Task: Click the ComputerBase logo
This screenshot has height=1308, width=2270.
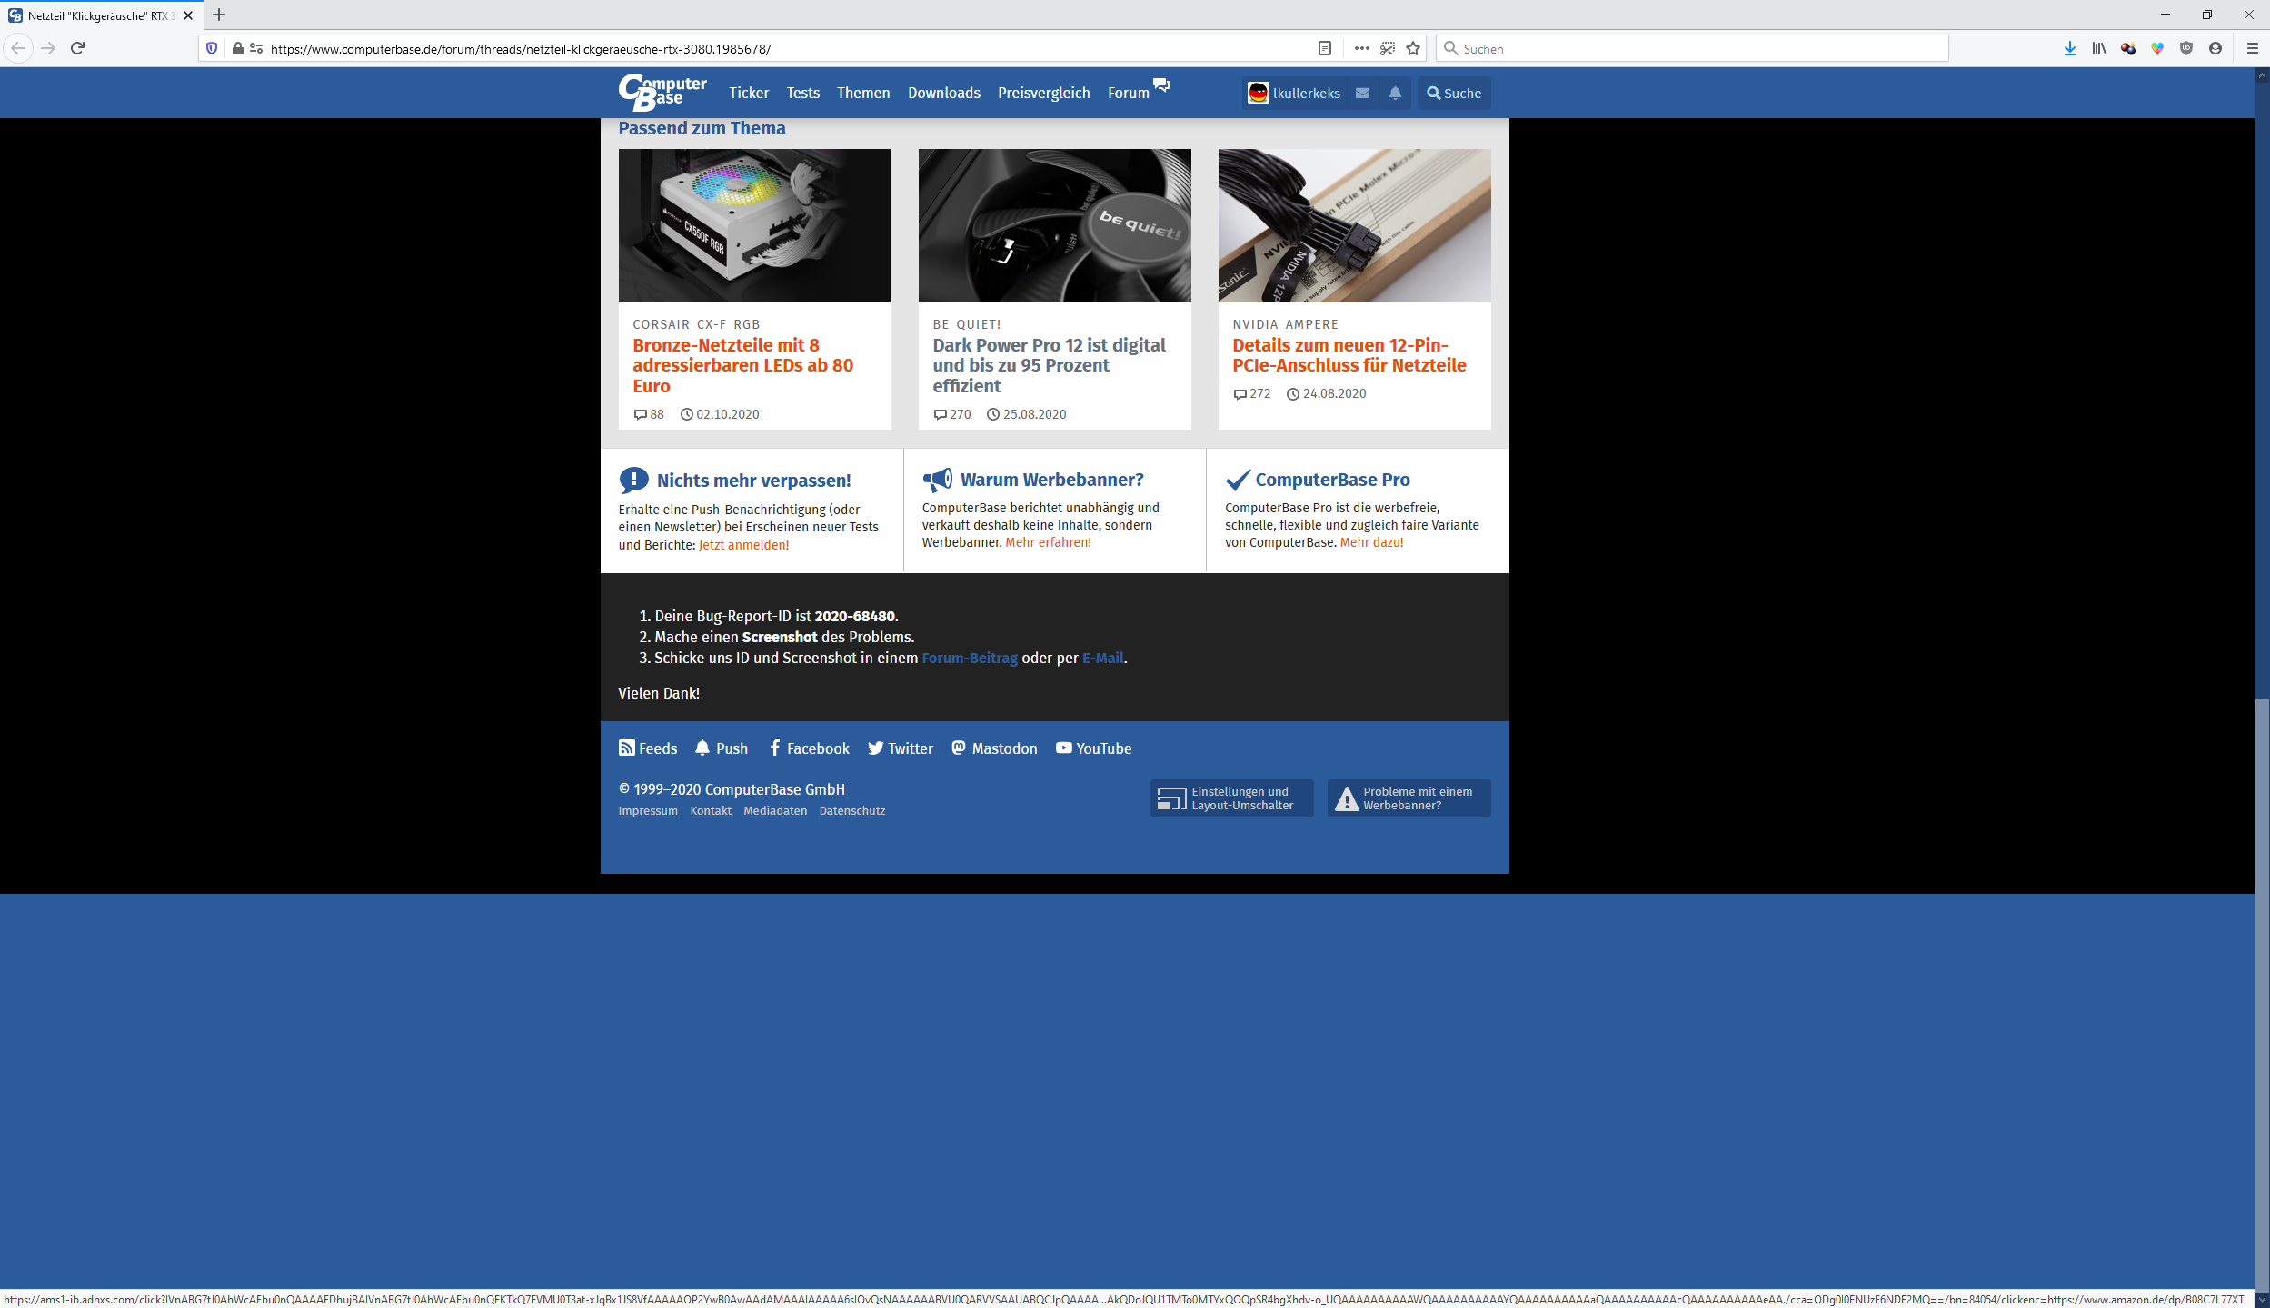Action: (662, 92)
